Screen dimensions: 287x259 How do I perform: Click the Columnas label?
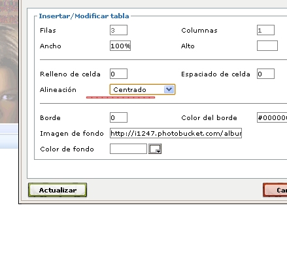pyautogui.click(x=199, y=30)
